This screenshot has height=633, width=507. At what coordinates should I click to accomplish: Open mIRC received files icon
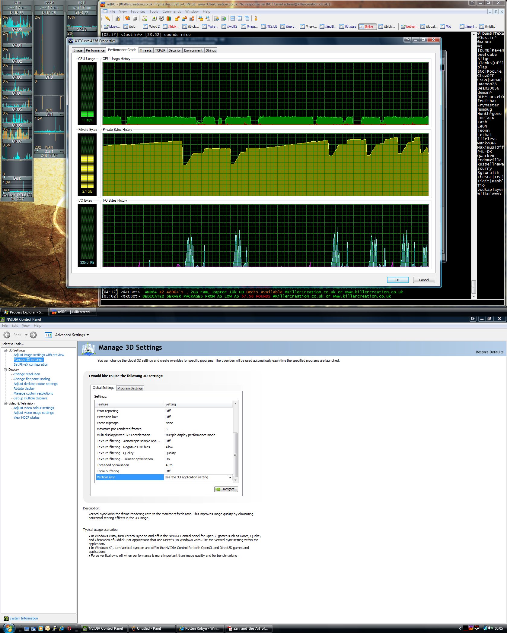pos(201,18)
